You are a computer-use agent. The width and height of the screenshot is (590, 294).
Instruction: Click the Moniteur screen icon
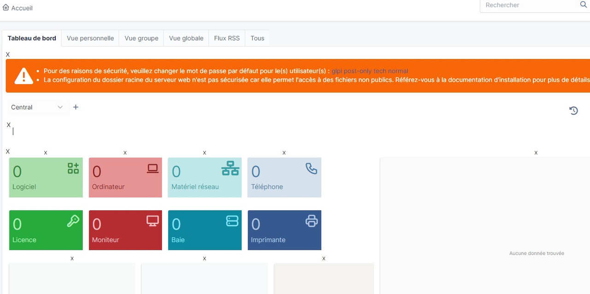[x=153, y=221]
